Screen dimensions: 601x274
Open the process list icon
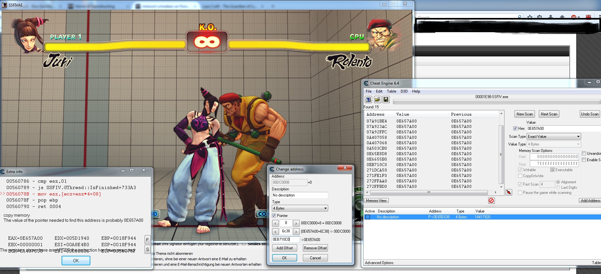point(368,99)
